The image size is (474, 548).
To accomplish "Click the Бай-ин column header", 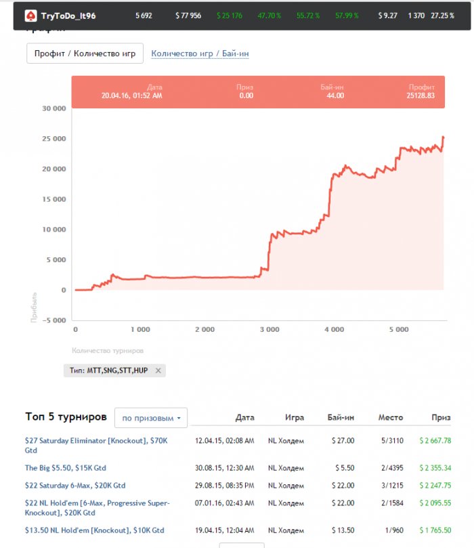I will (x=341, y=417).
